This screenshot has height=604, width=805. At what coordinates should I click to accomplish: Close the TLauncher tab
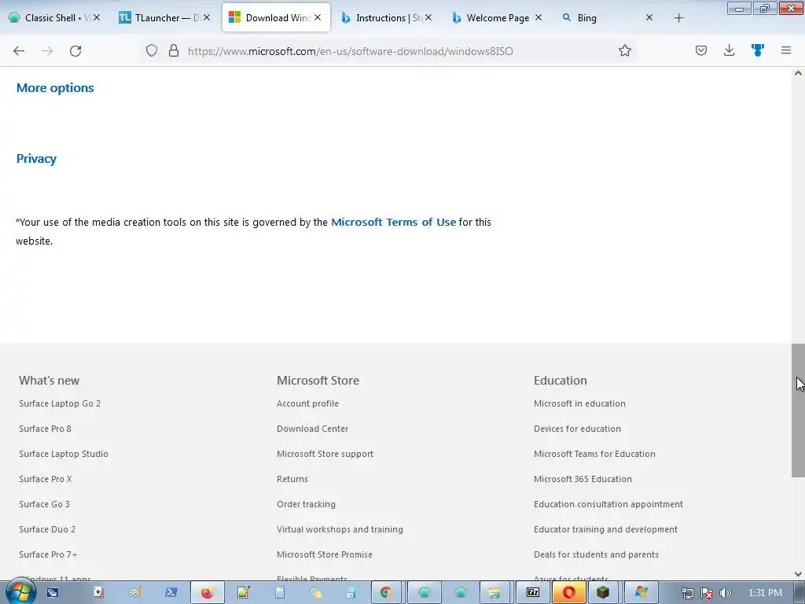click(207, 17)
